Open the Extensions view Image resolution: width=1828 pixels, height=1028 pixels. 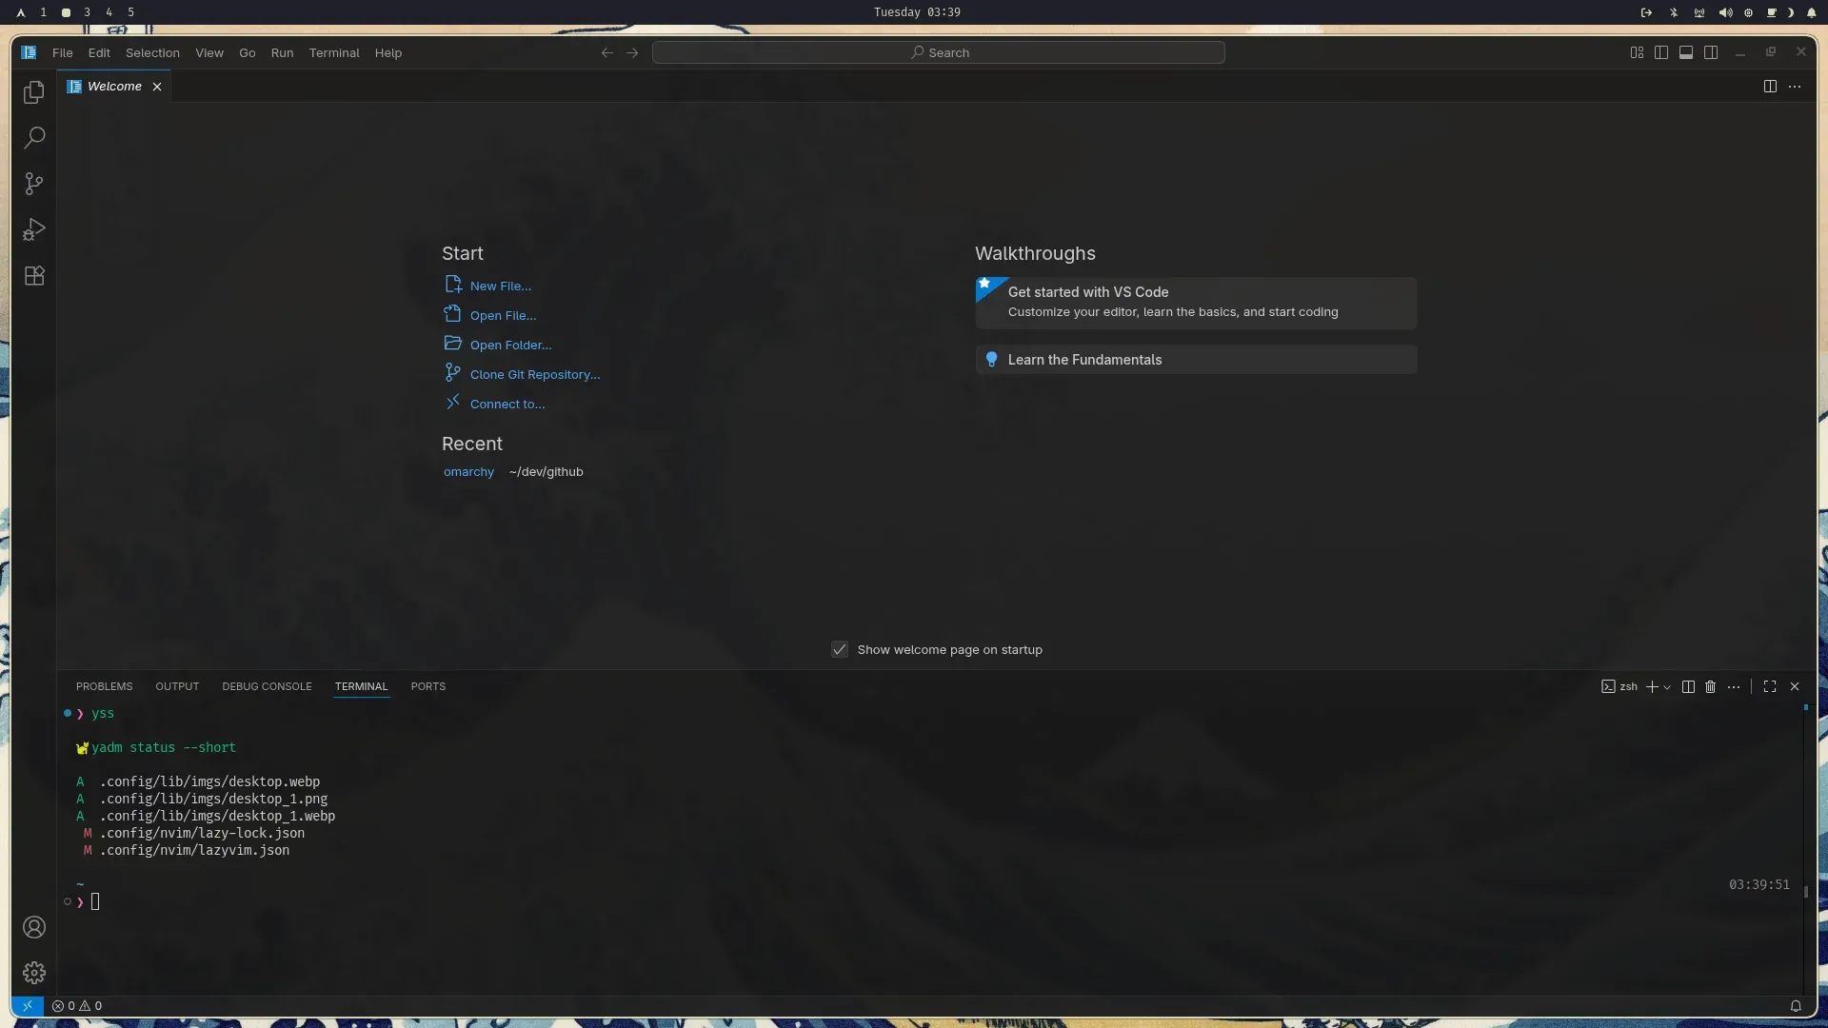(34, 276)
